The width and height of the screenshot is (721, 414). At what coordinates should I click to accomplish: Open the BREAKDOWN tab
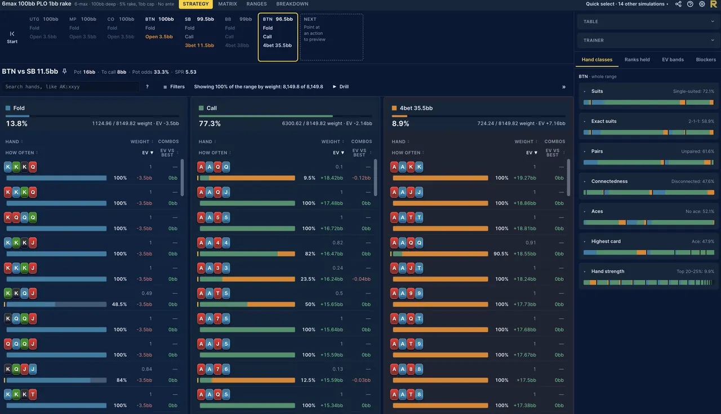coord(292,4)
